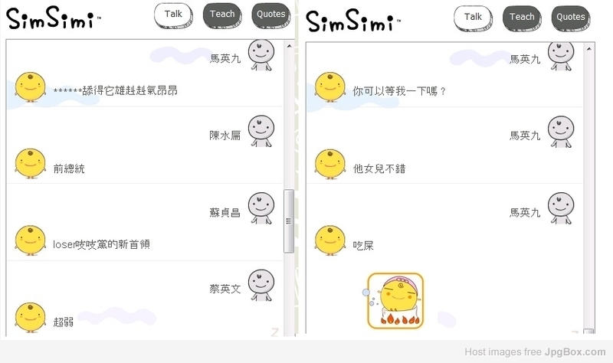Open the Talk tab in left panel
Image resolution: width=613 pixels, height=363 pixels.
click(173, 15)
